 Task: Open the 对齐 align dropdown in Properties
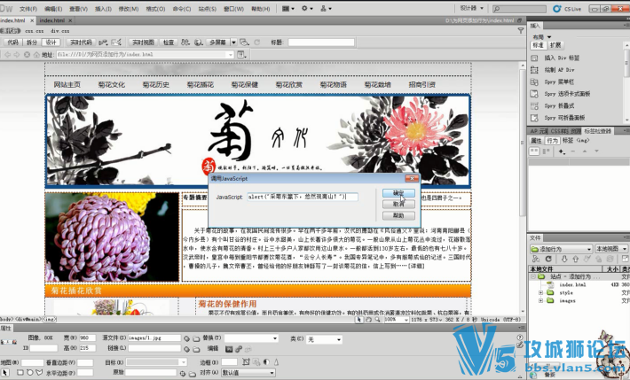pos(248,373)
